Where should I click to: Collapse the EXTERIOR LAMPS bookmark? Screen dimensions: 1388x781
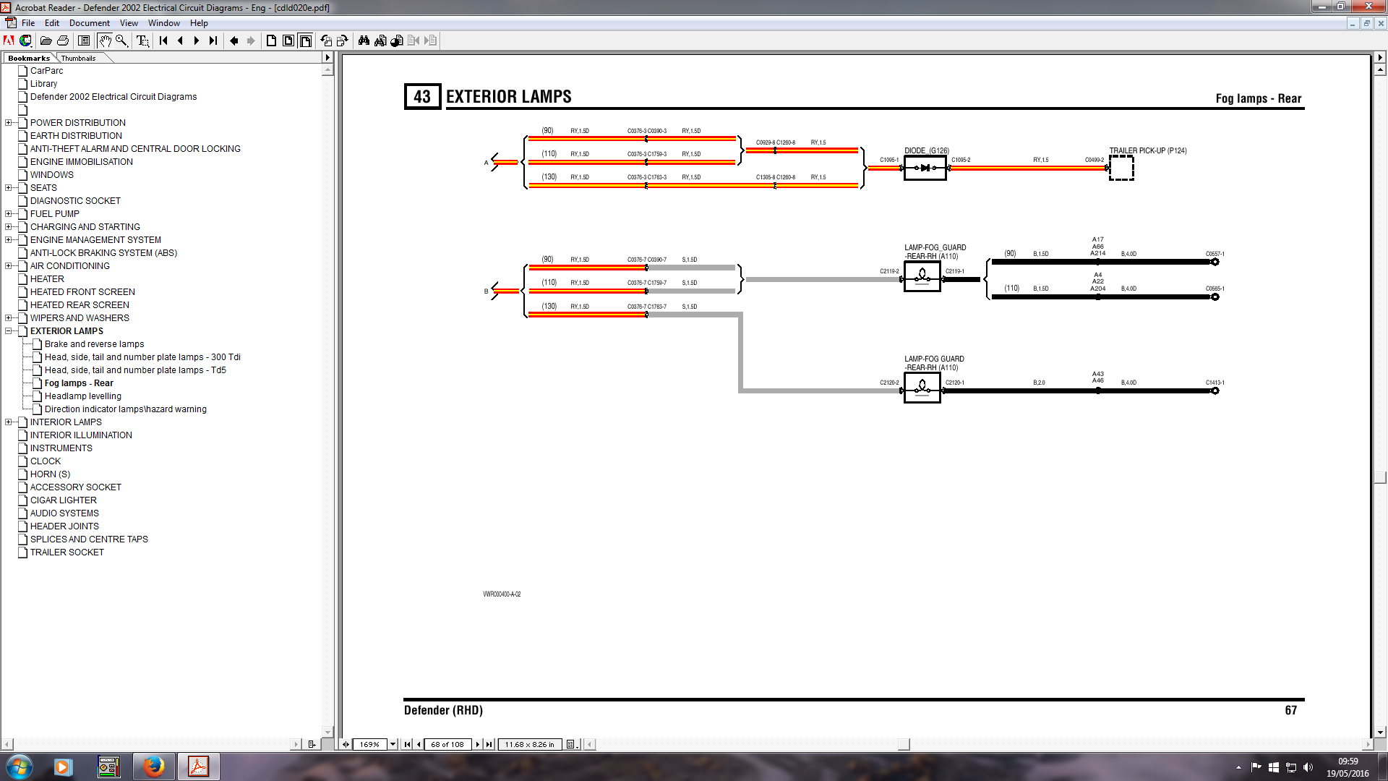pyautogui.click(x=9, y=331)
